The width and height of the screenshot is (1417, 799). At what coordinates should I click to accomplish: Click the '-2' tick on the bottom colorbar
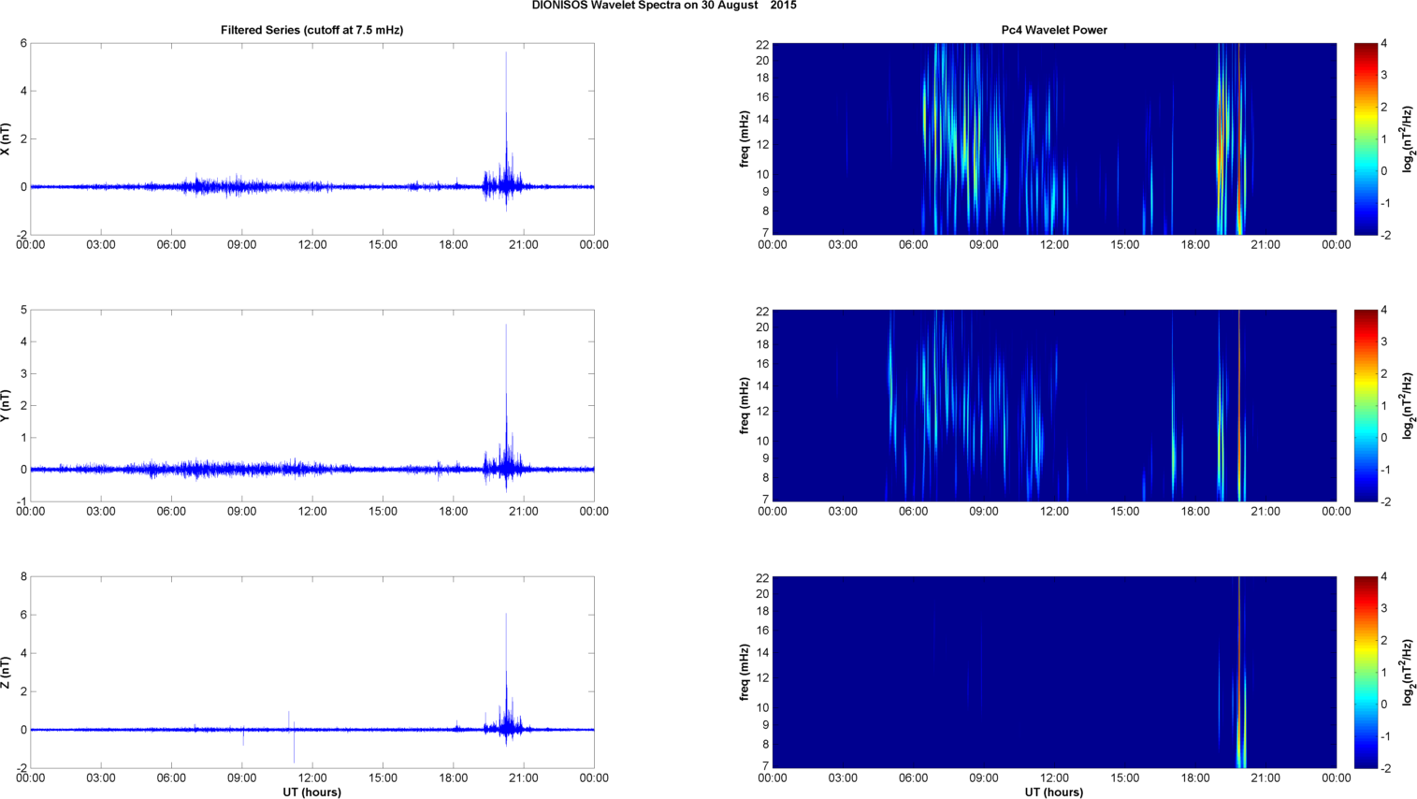pos(1385,768)
